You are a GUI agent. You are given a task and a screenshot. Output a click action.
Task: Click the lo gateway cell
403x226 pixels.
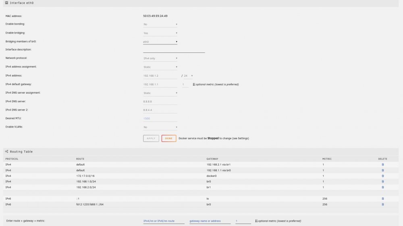(208, 199)
